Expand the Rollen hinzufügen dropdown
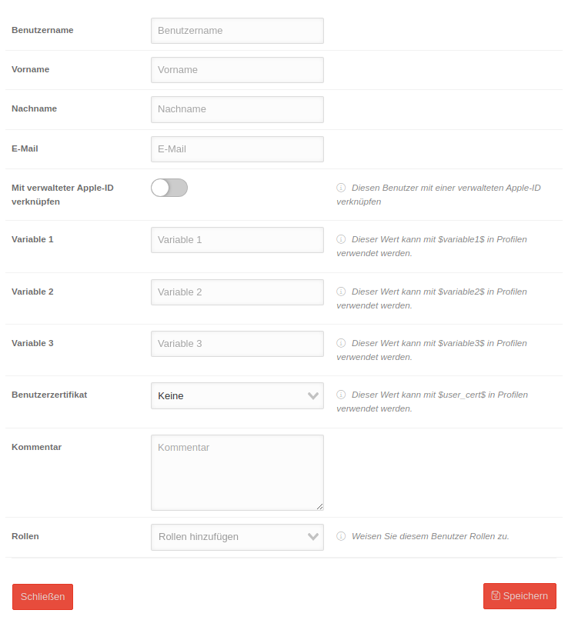Image resolution: width=568 pixels, height=620 pixels. (x=237, y=537)
